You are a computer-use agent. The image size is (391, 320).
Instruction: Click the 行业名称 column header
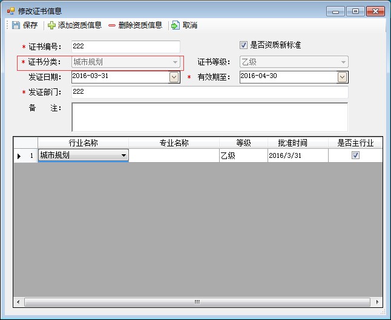tap(83, 143)
